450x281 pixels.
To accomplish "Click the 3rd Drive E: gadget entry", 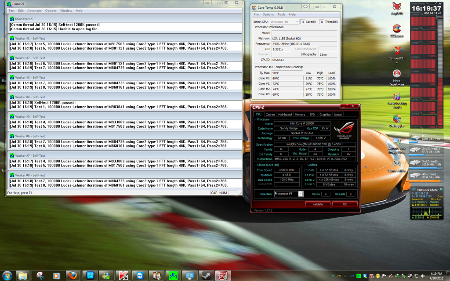I will 425,163.
